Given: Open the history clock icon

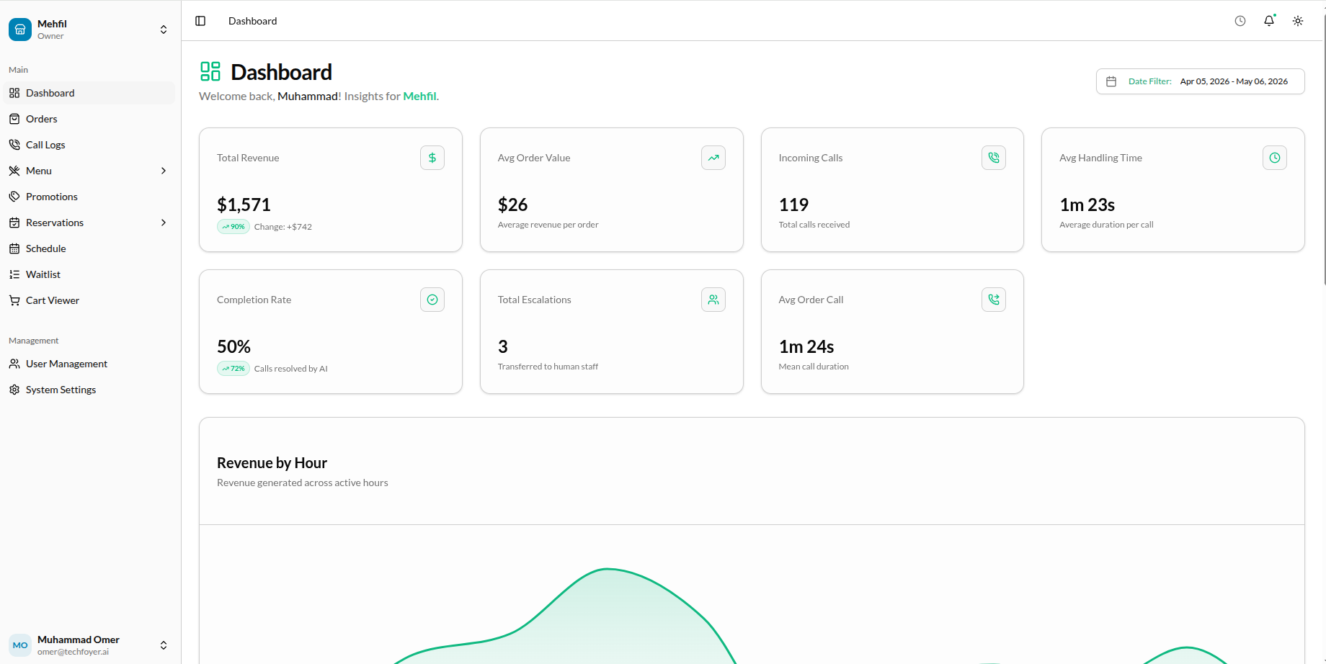Looking at the screenshot, I should (x=1240, y=21).
